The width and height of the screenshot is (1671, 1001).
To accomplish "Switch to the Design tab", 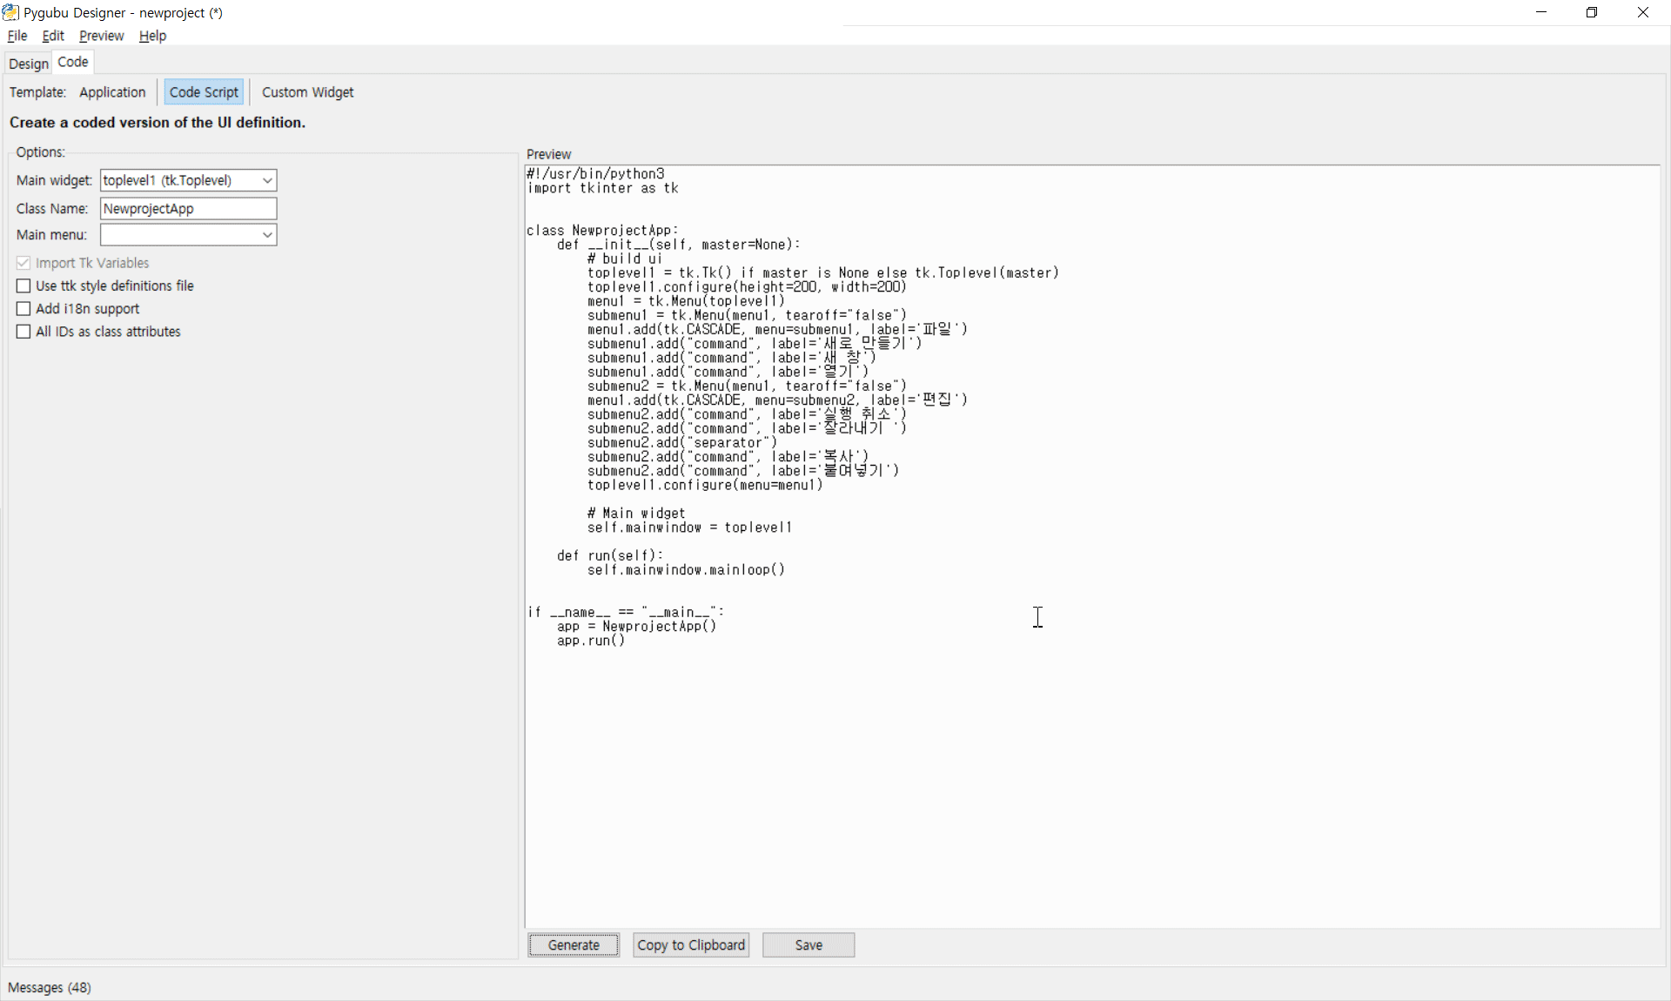I will (x=28, y=64).
